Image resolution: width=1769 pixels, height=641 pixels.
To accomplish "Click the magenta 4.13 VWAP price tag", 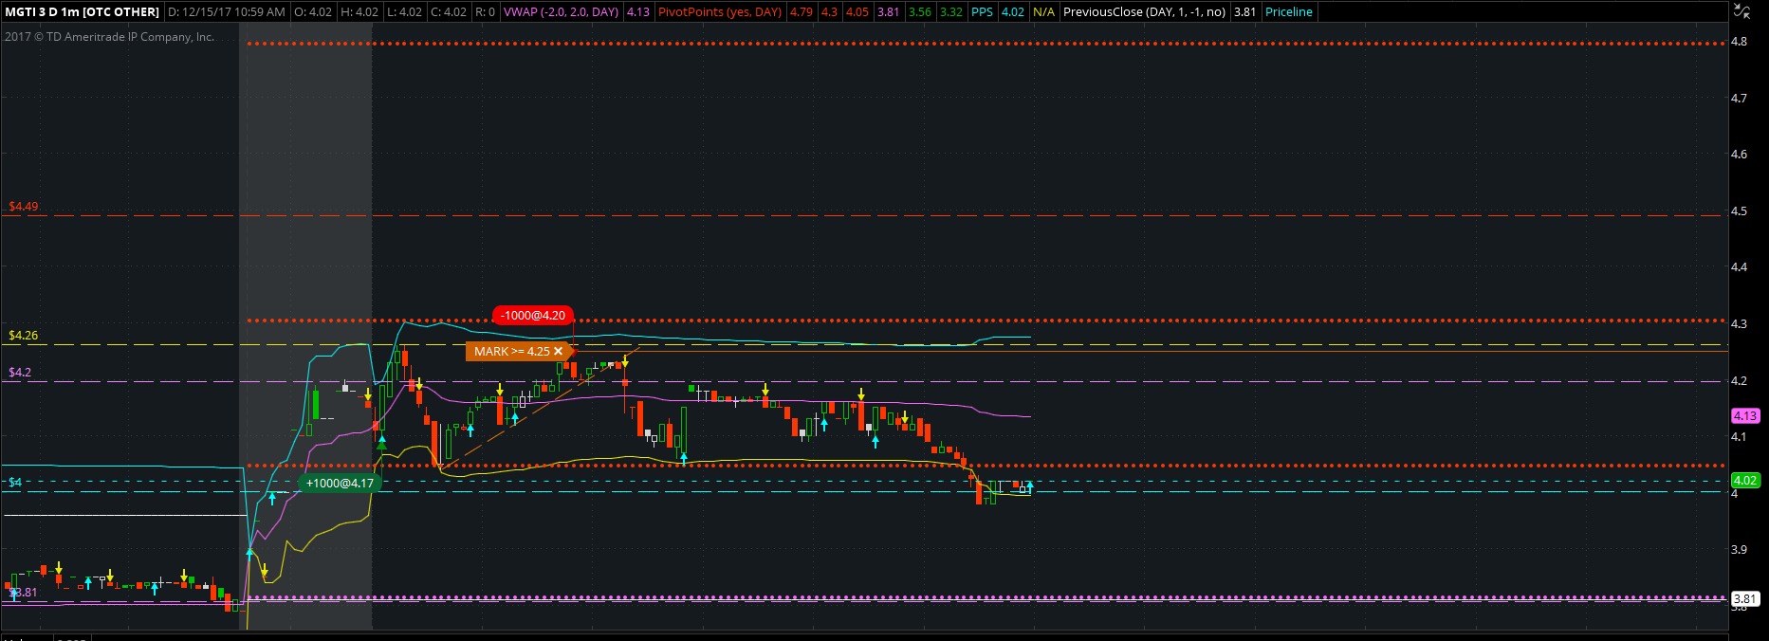I will click(x=1744, y=415).
